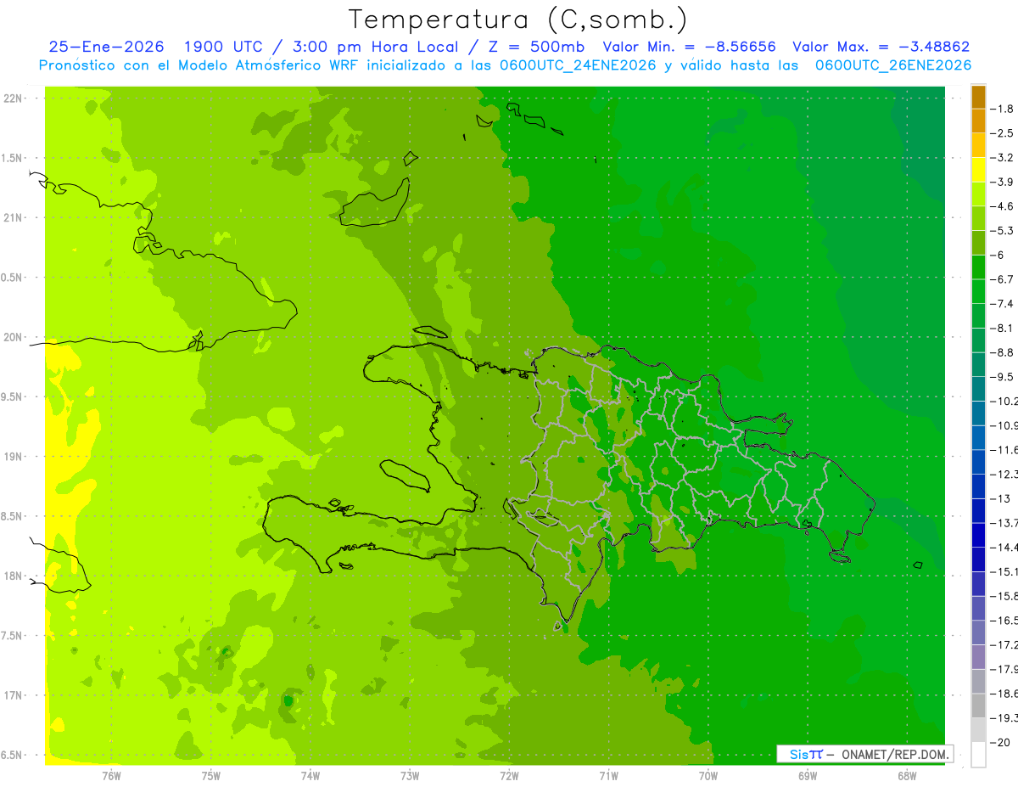Image resolution: width=1018 pixels, height=787 pixels.
Task: Pick the teal swatch between -9.5 and -10.2
Action: click(x=978, y=389)
